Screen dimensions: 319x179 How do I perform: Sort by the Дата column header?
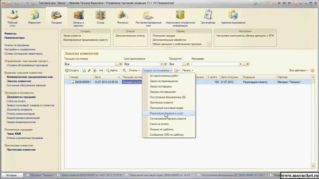click(108, 77)
